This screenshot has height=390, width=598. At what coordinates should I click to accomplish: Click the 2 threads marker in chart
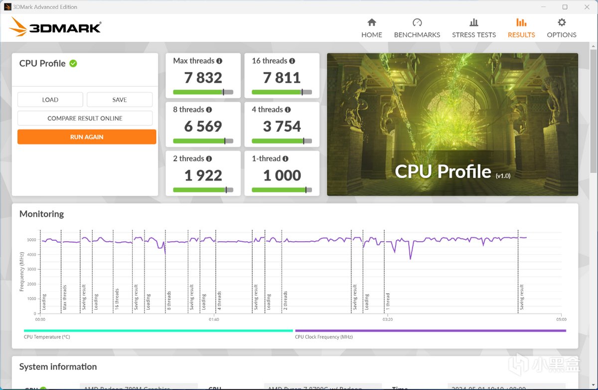coord(286,300)
